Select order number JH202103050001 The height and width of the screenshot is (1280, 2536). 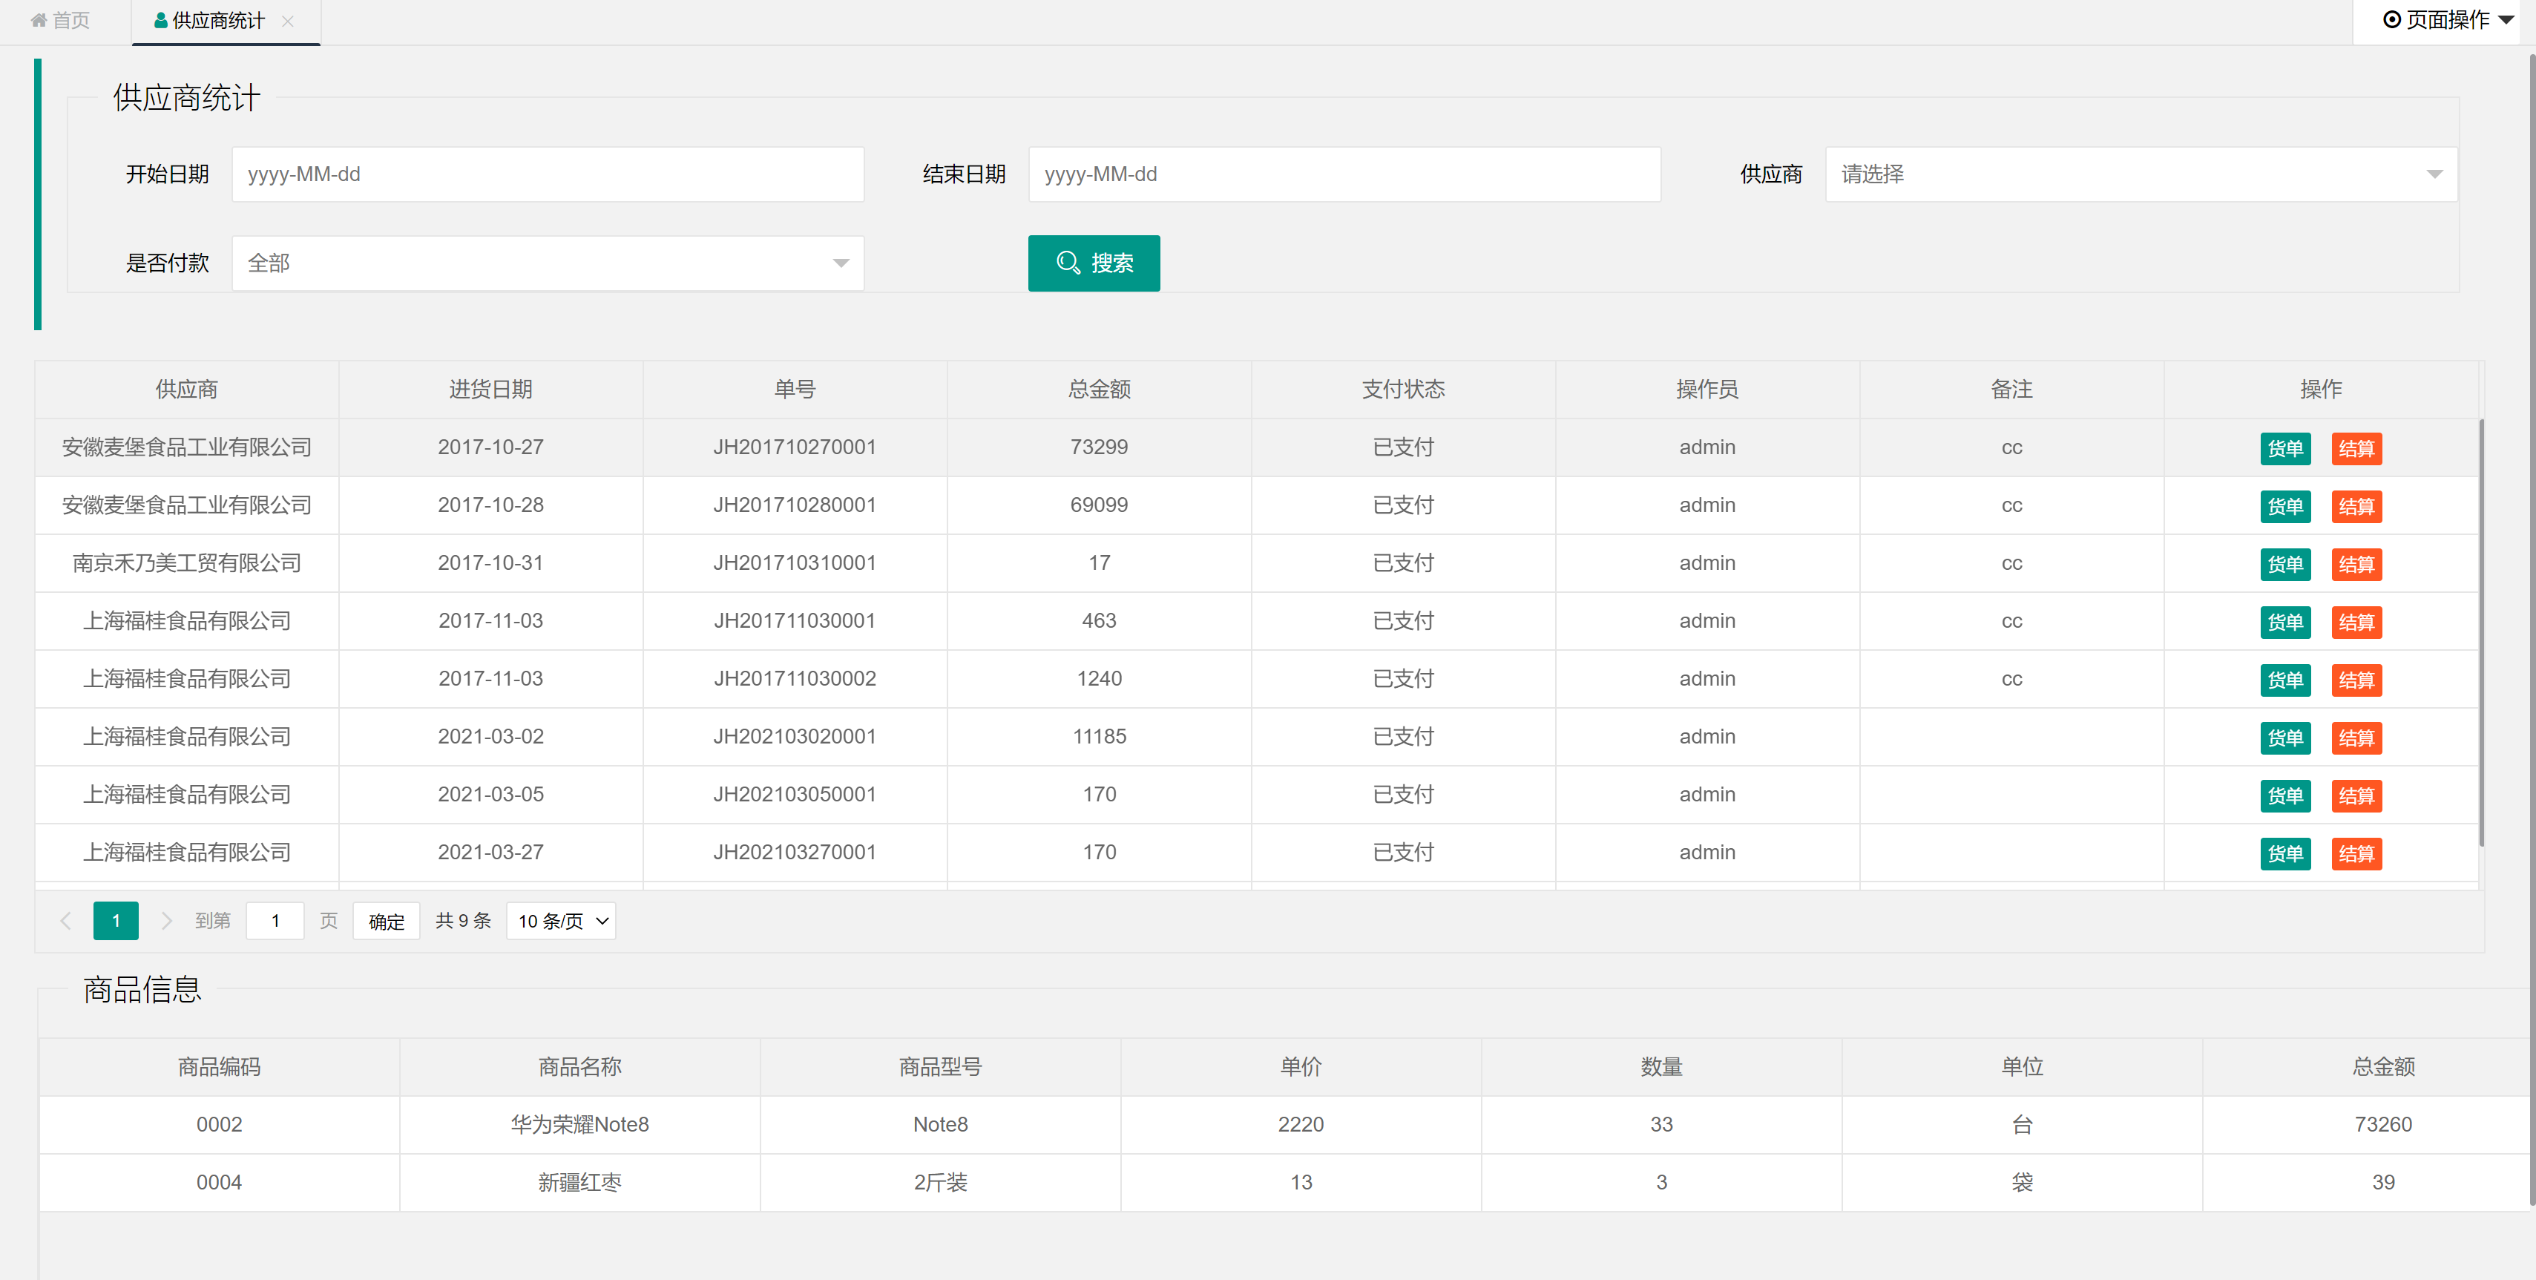795,795
